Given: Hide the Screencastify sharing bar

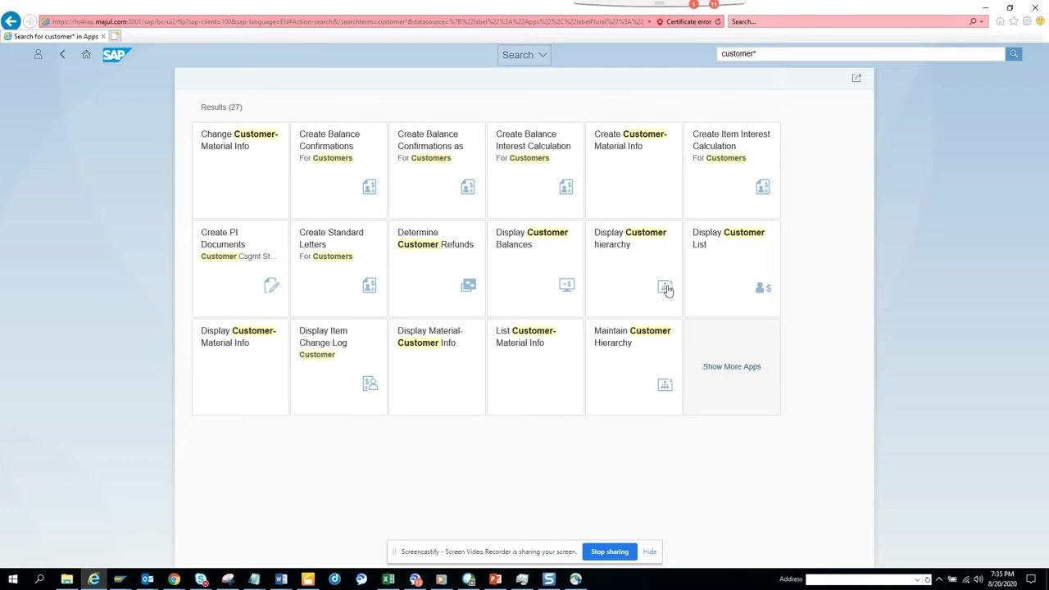Looking at the screenshot, I should point(650,551).
